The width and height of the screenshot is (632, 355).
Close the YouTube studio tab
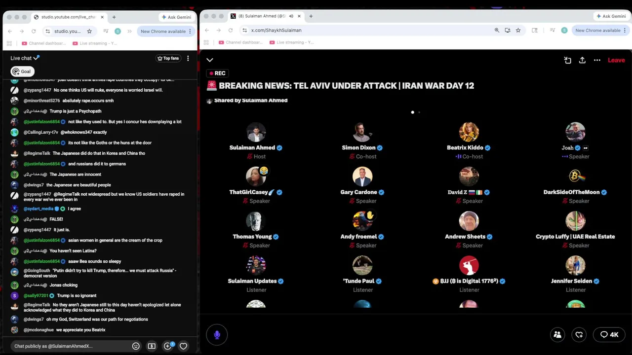click(x=102, y=17)
